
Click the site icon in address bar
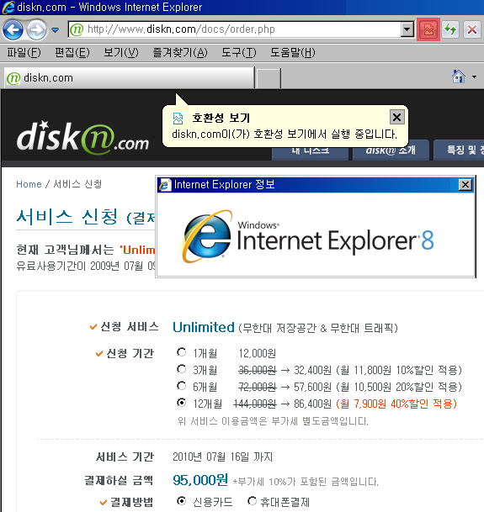[x=77, y=29]
